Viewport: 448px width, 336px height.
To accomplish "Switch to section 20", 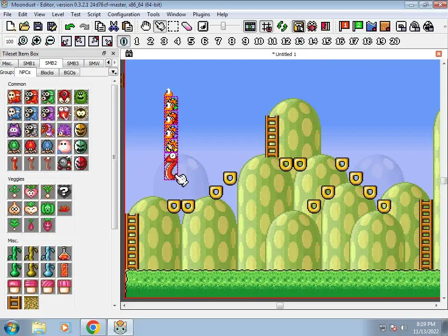I will tap(395, 41).
